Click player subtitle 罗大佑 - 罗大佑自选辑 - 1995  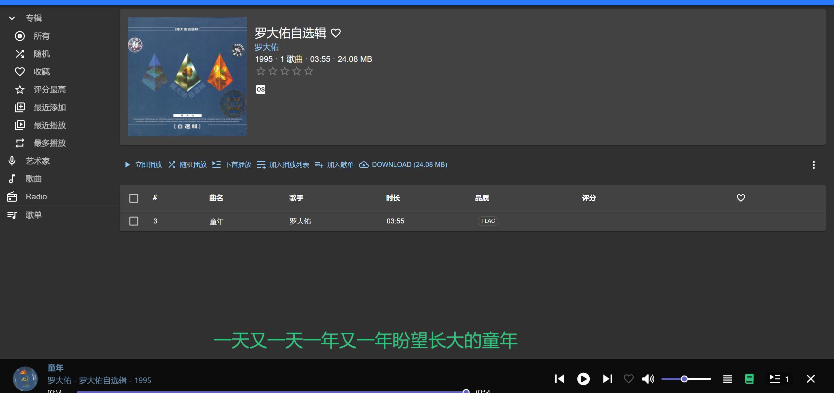99,380
